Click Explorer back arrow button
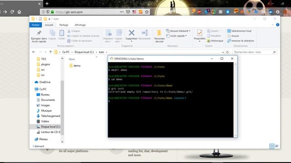This screenshot has width=291, height=163. 34,52
